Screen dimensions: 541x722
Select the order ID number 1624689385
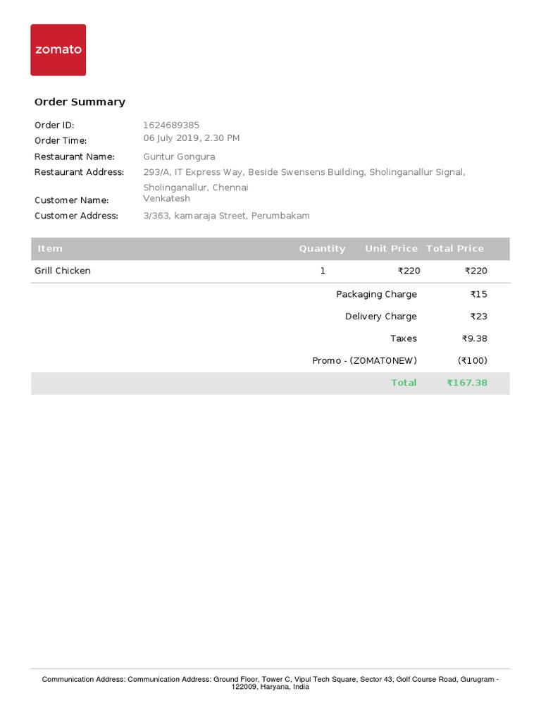[x=171, y=126]
